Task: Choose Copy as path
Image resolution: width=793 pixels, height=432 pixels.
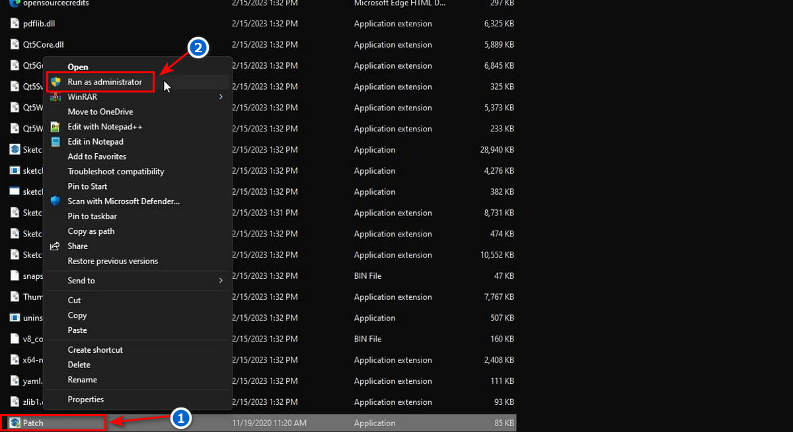Action: point(91,231)
